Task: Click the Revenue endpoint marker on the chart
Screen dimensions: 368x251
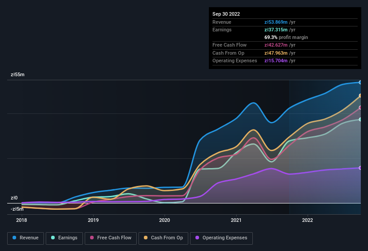Action: point(360,82)
